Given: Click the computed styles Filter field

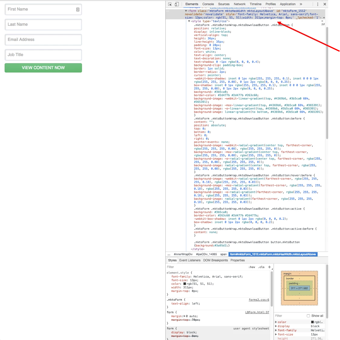Looking at the screenshot, I should click(x=290, y=316).
